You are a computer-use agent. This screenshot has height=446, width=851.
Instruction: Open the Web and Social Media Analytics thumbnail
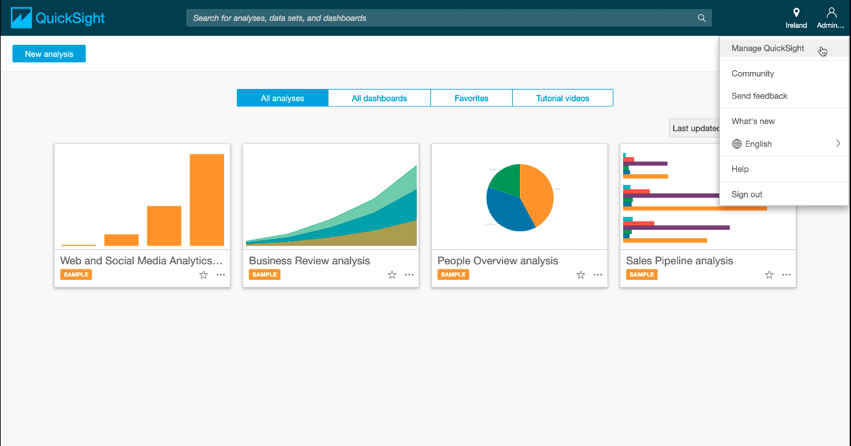142,197
